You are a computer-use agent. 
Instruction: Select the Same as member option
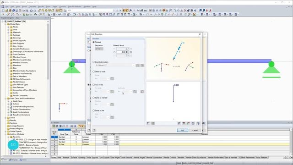point(93,98)
